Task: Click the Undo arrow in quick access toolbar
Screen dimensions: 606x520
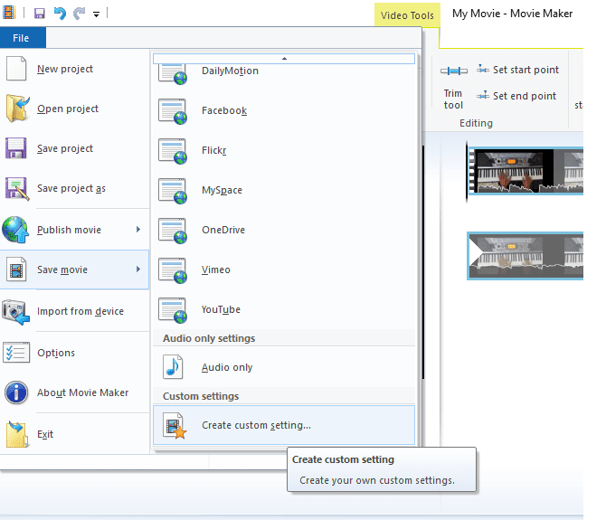Action: pos(60,14)
